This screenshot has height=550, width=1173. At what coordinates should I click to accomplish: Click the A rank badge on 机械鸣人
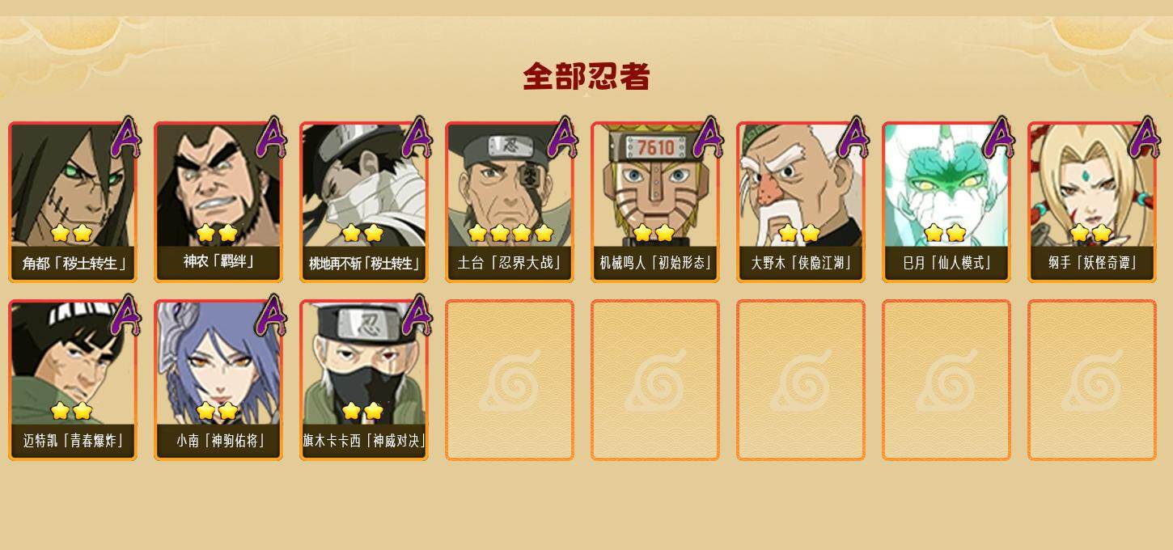click(708, 137)
